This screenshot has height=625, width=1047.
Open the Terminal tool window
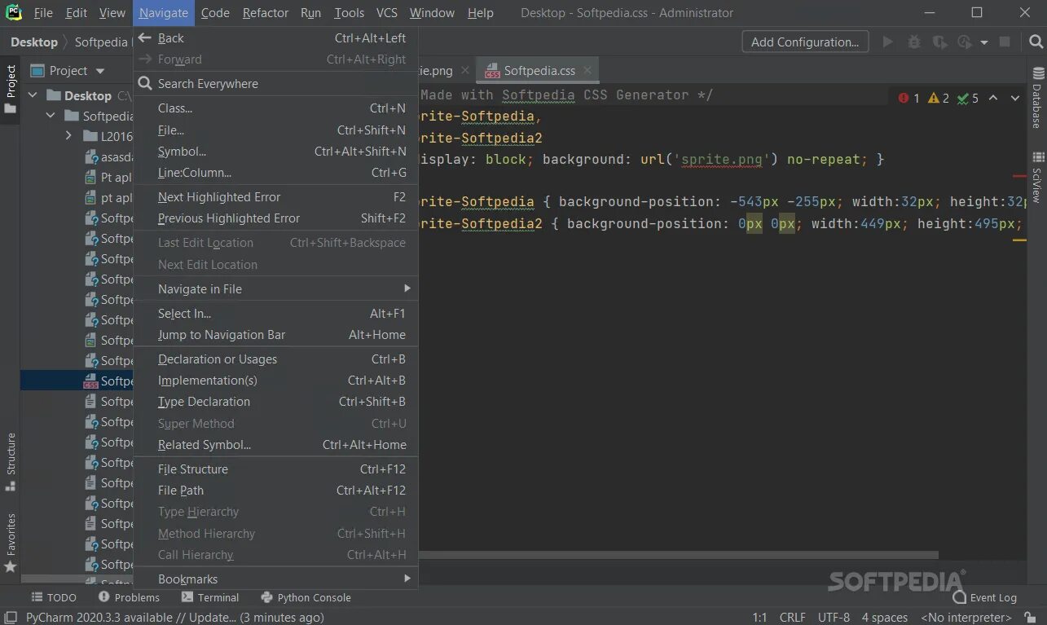[x=210, y=597]
